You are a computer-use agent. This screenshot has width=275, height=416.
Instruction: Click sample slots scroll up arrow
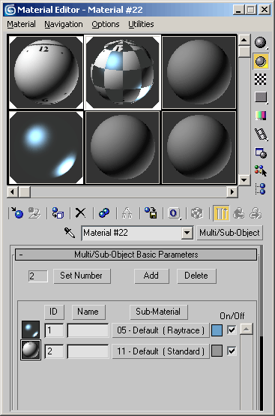tap(244, 40)
